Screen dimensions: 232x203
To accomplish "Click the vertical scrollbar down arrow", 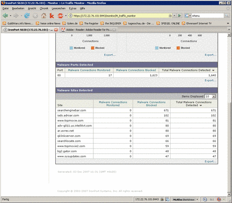I will [229, 194].
